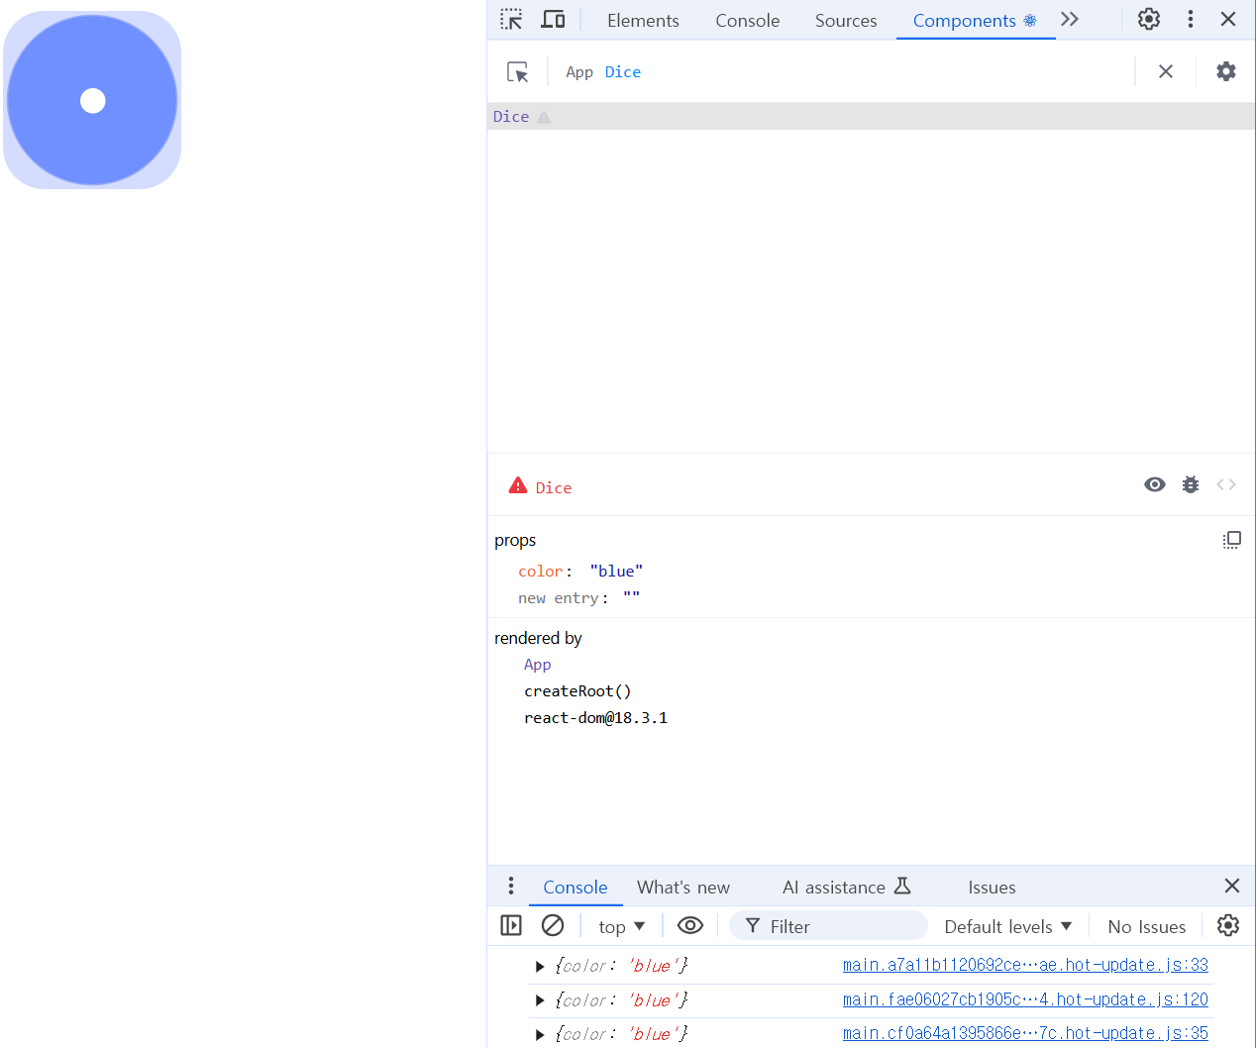
Task: Toggle the device toolbar icon
Action: pyautogui.click(x=553, y=20)
